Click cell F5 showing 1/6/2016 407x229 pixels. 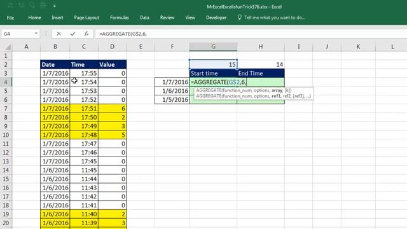[172, 91]
